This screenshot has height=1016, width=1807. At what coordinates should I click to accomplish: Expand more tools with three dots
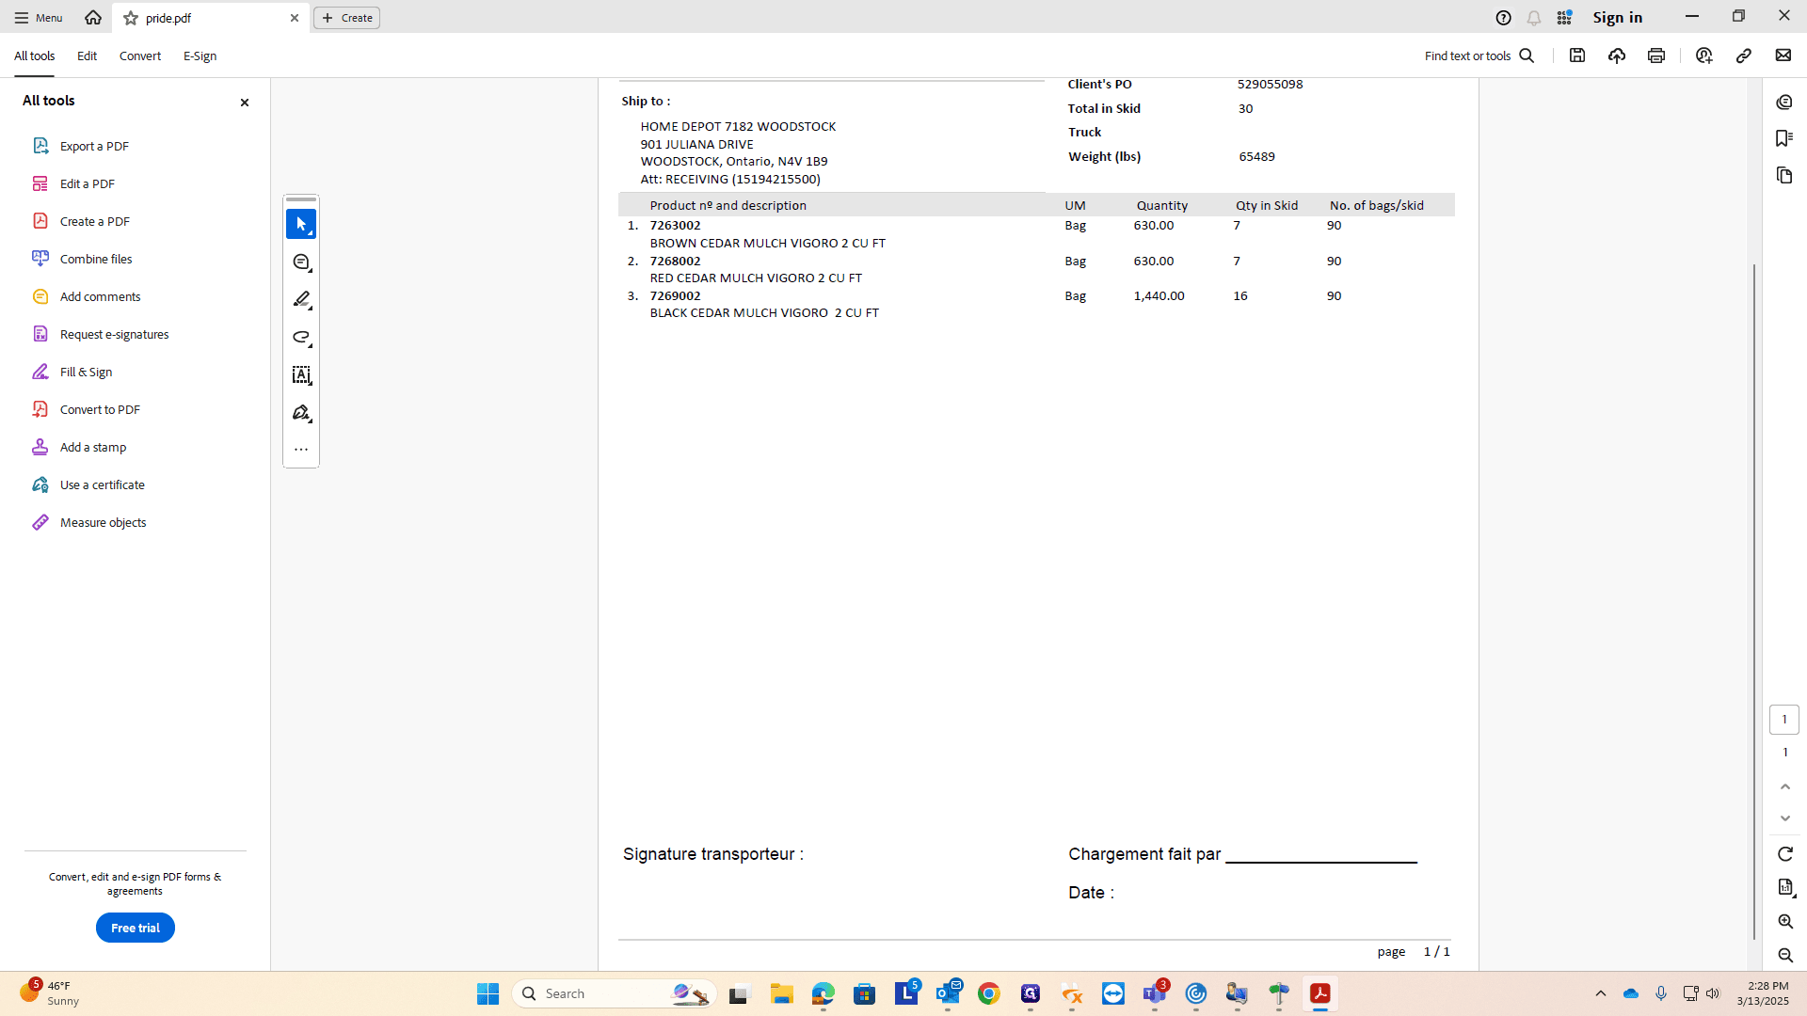pos(301,450)
